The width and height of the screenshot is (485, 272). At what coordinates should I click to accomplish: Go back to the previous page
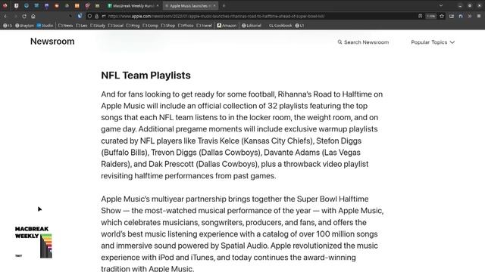tap(5, 16)
